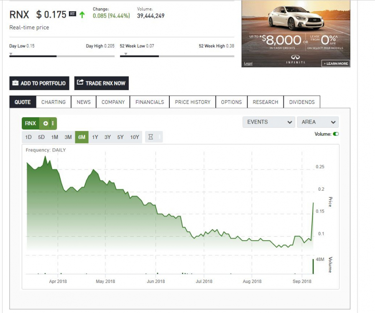Click the Learn More ad button
The width and height of the screenshot is (375, 313).
(x=335, y=63)
